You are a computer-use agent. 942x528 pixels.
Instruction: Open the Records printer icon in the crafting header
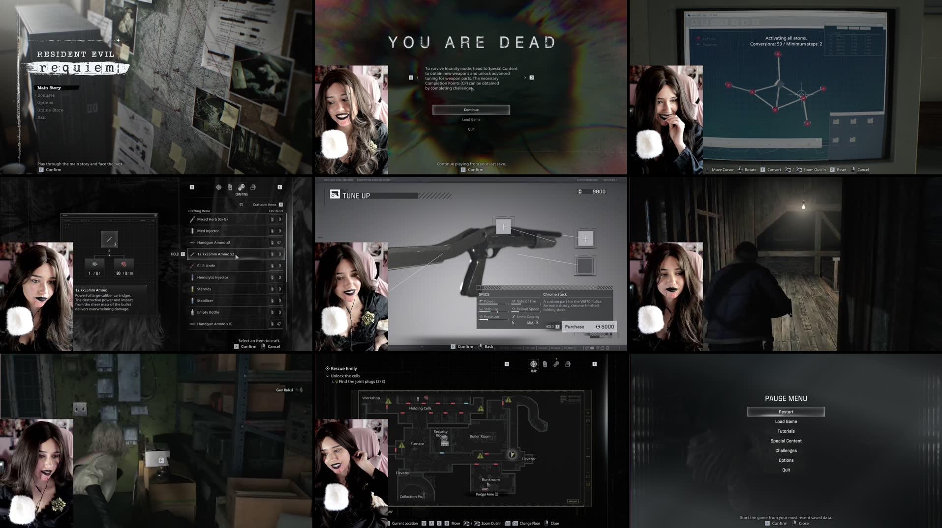(x=253, y=187)
